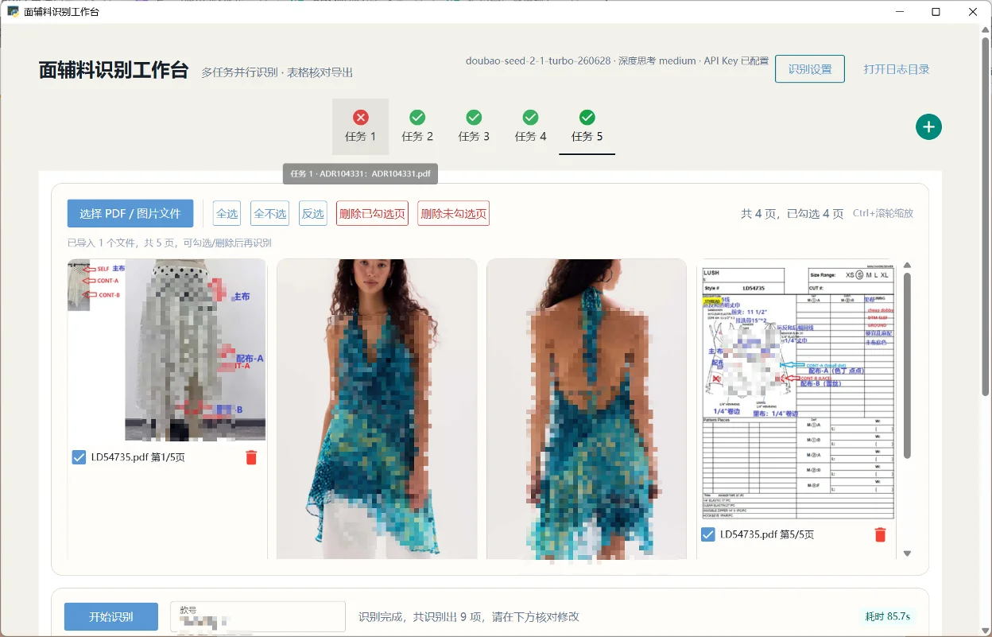The image size is (992, 637).
Task: Uncheck LD54735.pdf 第5/5页 checkbox
Action: (x=708, y=534)
